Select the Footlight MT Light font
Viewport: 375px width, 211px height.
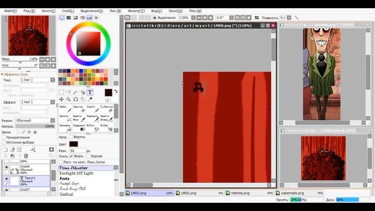point(76,173)
